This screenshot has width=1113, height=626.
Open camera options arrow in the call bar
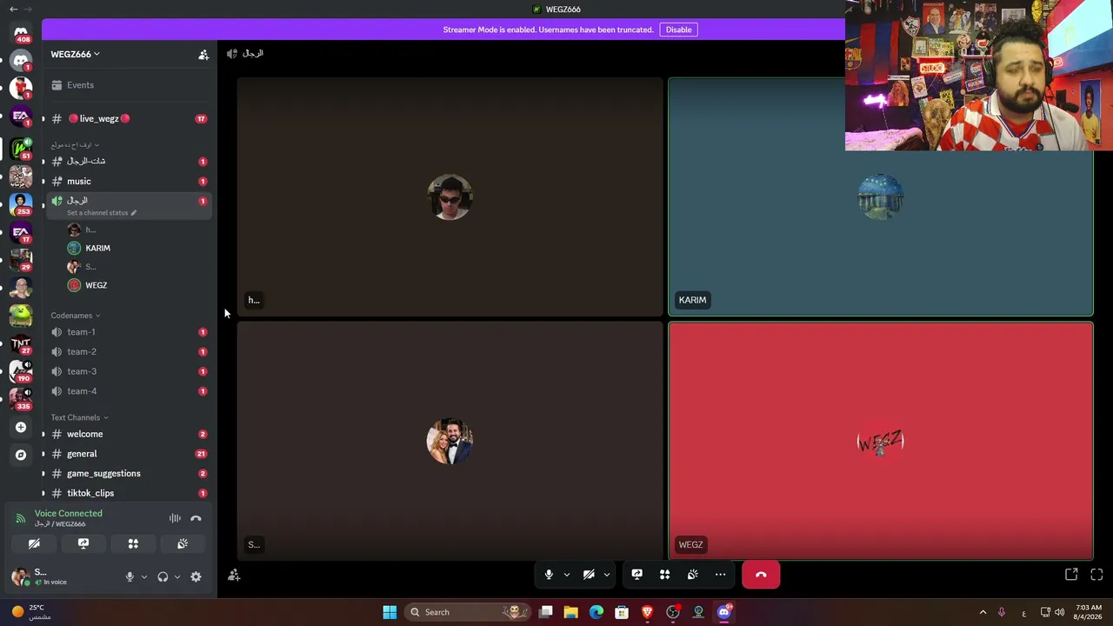[x=606, y=575]
